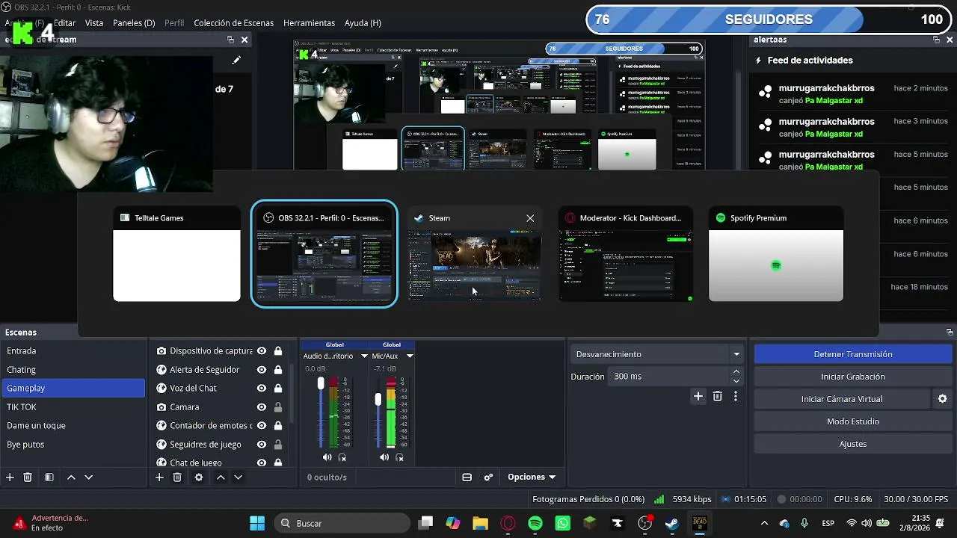Screen dimensions: 957x538
Task: Open the Desvanecimiento transition dropdown
Action: point(657,354)
